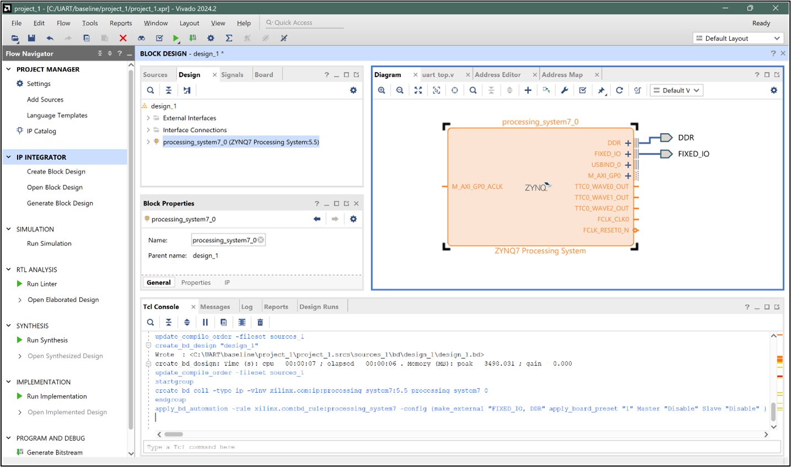The width and height of the screenshot is (791, 467).
Task: Open the Default Layout dropdown
Action: [738, 39]
